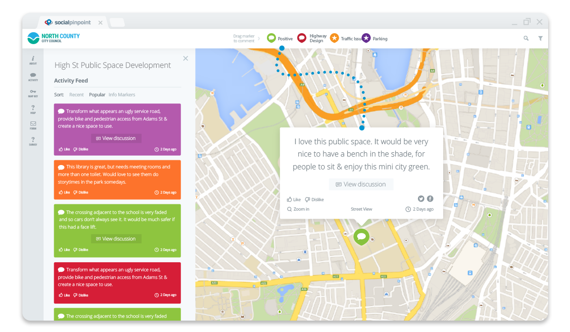This screenshot has height=332, width=570.
Task: Select the green Positive marker icon
Action: (x=271, y=38)
